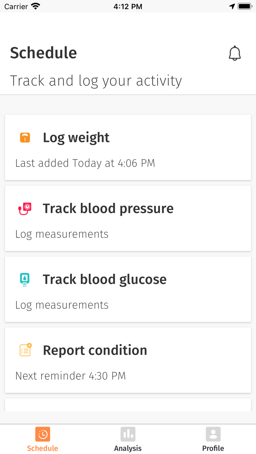Open the Log weight card
The image size is (256, 454).
point(128,147)
